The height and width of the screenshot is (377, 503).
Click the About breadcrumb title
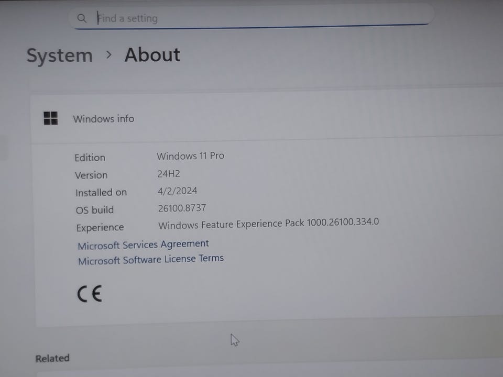tap(152, 55)
